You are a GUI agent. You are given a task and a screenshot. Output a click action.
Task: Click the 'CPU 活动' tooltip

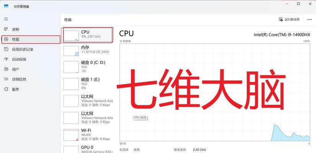140,117
